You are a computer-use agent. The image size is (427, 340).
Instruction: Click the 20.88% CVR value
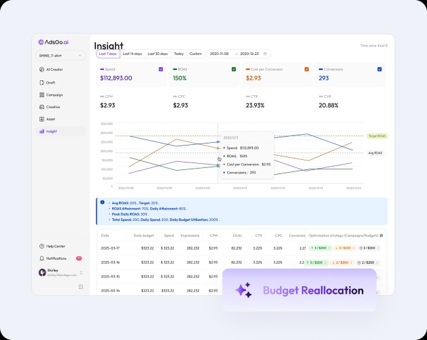point(328,105)
